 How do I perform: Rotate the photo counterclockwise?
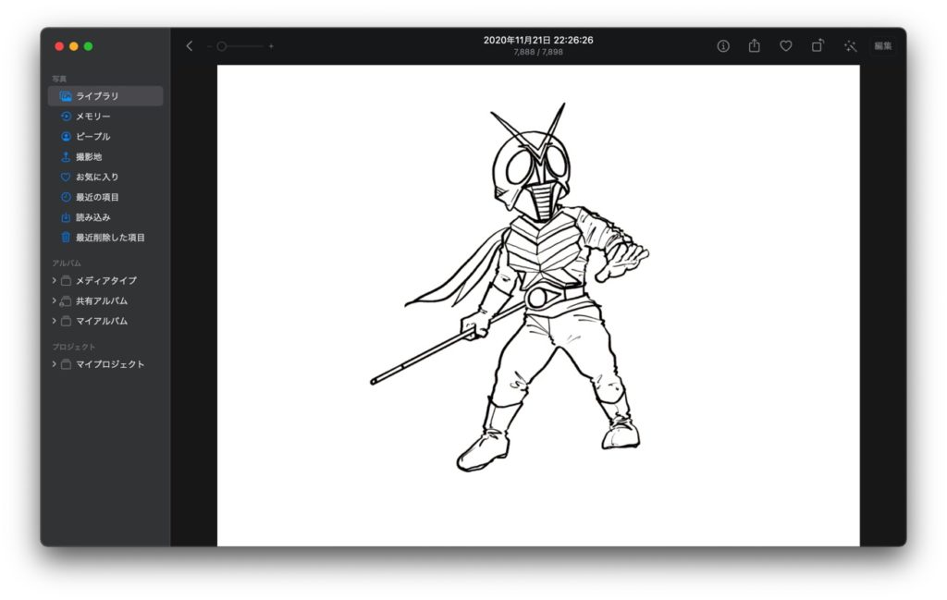click(818, 45)
